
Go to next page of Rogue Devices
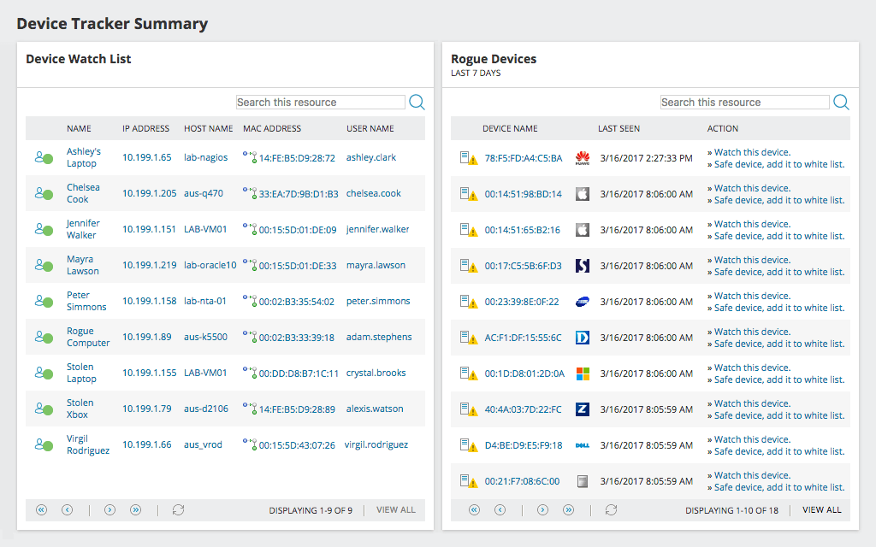coord(542,509)
